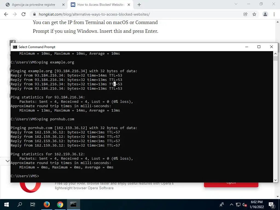Go back to the previous page in Chrome
Screen dimensions: 280x210
click(x=6, y=14)
